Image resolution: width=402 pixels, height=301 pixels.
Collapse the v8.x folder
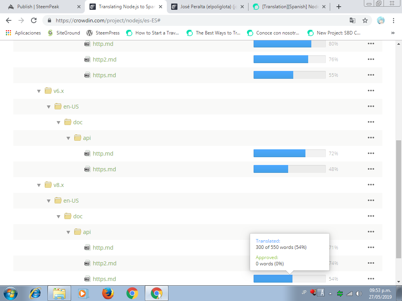pos(39,185)
